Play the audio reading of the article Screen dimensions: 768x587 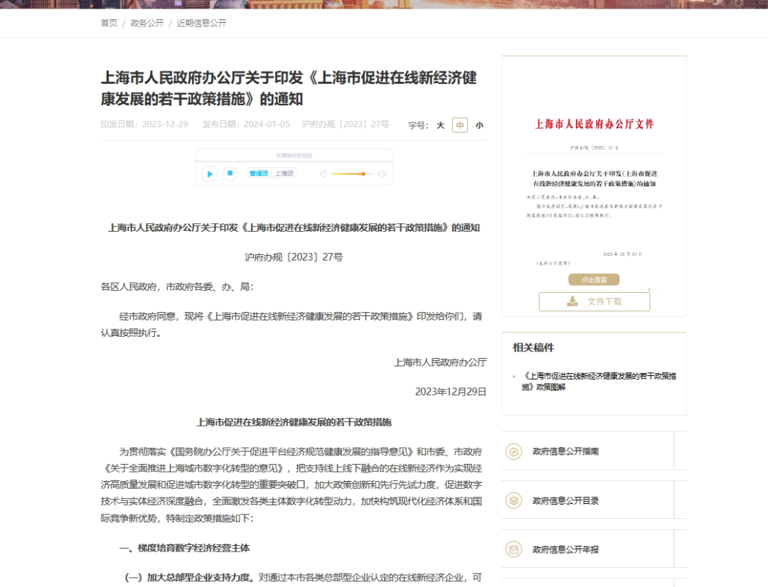(x=209, y=174)
